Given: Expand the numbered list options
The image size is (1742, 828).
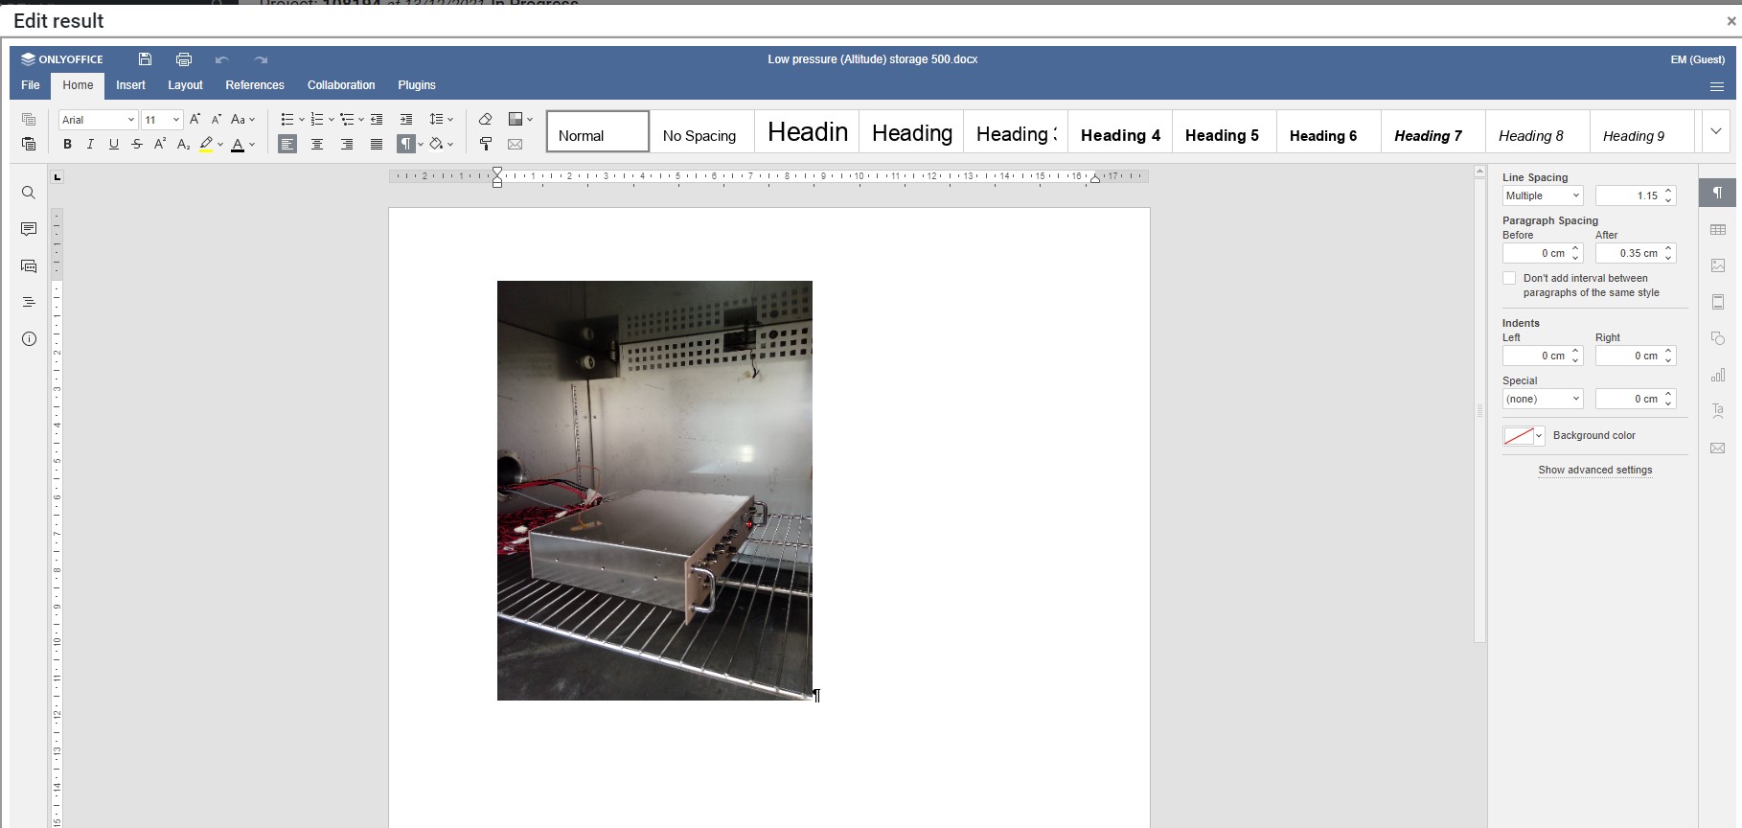Looking at the screenshot, I should click(332, 120).
